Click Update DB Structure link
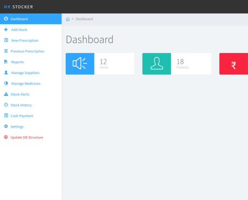 31,137
